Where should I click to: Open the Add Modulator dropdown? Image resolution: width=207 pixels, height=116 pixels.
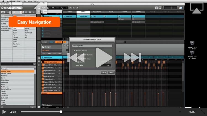(x=52, y=105)
